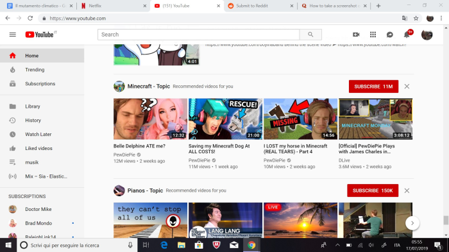Reload the page with the refresh icon

click(30, 19)
